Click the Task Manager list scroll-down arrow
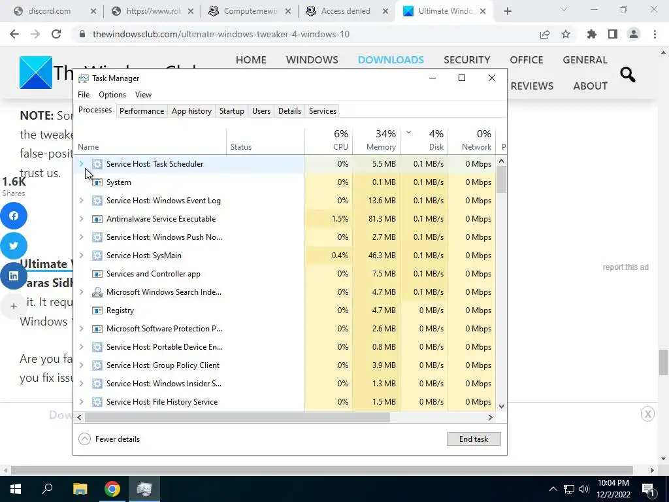669x502 pixels. tap(501, 407)
